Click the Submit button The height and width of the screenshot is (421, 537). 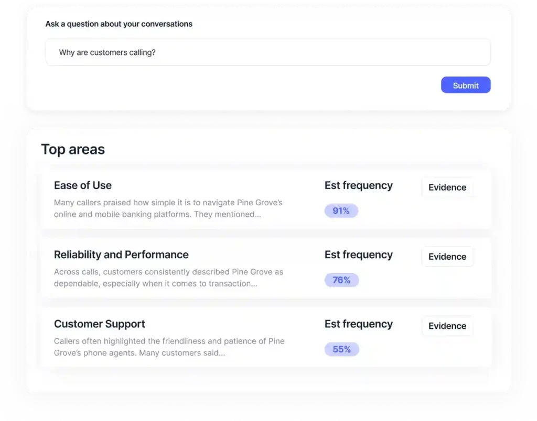(x=465, y=85)
